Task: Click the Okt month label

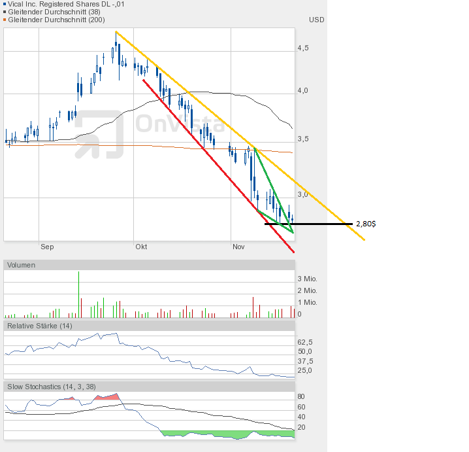Action: [x=141, y=247]
